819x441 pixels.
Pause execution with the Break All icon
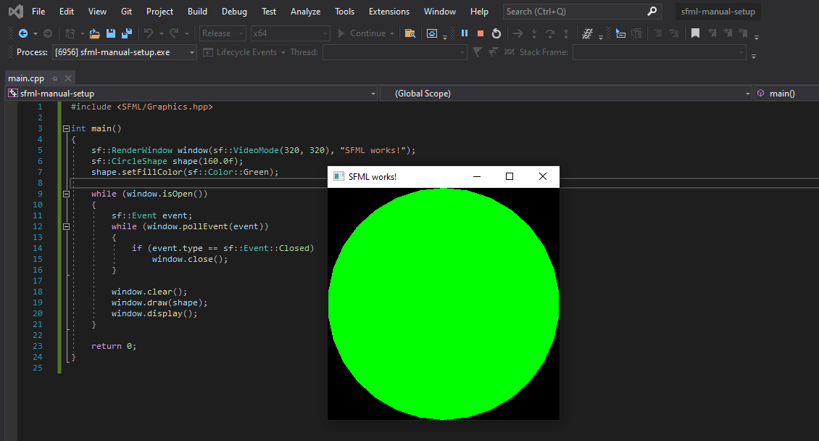point(465,33)
